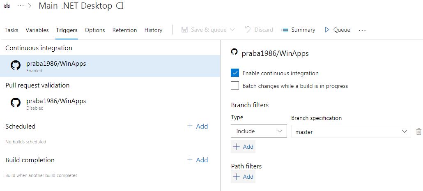
Task: Open the Include type dropdown
Action: pyautogui.click(x=259, y=131)
